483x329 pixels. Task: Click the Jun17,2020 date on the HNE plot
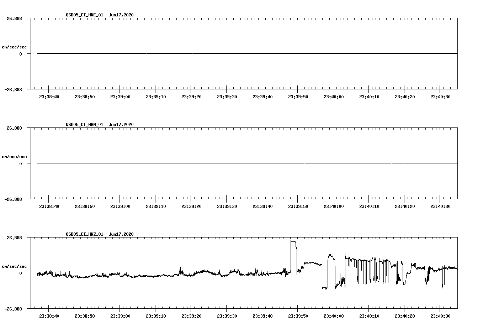coord(121,15)
